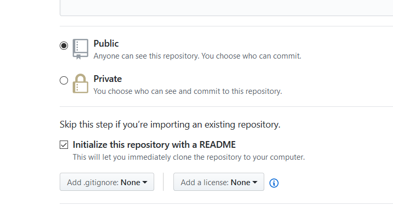Click "Anyone can see this repository" description
The width and height of the screenshot is (393, 209).
(x=197, y=55)
